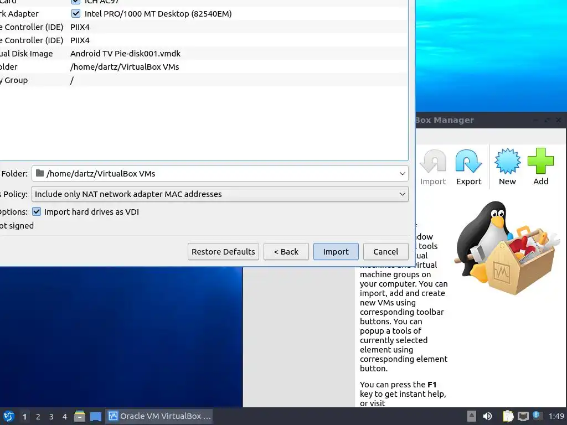Select the first 'PIIX4' controller row value
The width and height of the screenshot is (567, 425).
80,27
